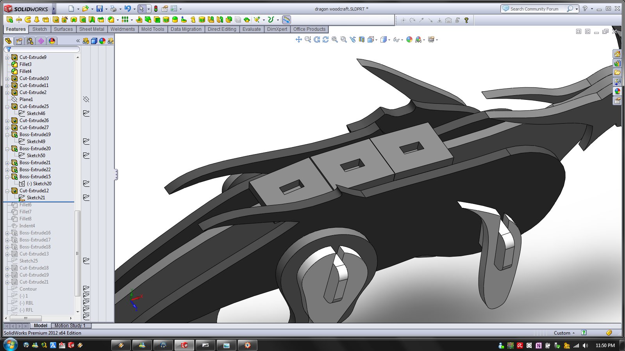Image resolution: width=625 pixels, height=351 pixels.
Task: Click the Save icon in the top toolbar
Action: click(x=100, y=9)
